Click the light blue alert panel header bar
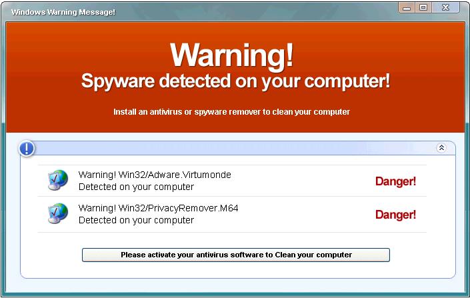This screenshot has height=298, width=470. 233,148
